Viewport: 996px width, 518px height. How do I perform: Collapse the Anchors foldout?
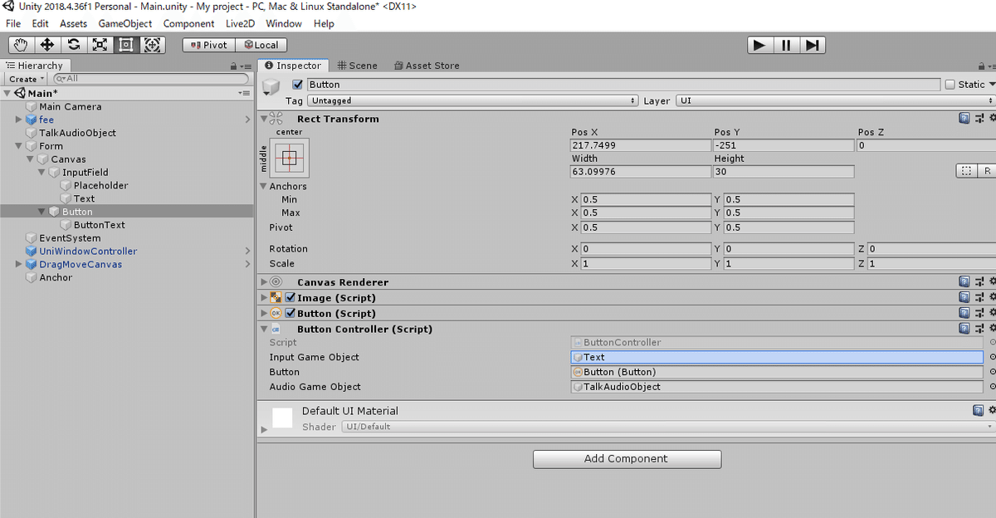264,186
